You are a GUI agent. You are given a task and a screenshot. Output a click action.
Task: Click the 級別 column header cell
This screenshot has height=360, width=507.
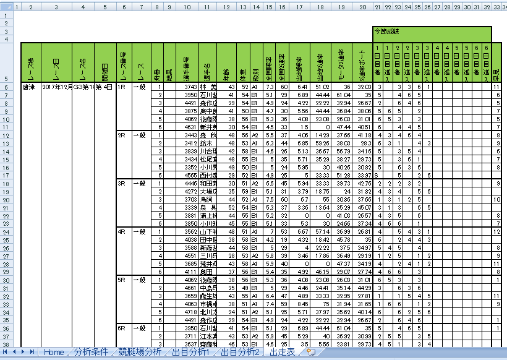(x=257, y=62)
